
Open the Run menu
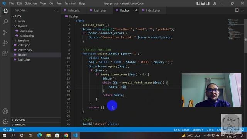pos(59,3)
